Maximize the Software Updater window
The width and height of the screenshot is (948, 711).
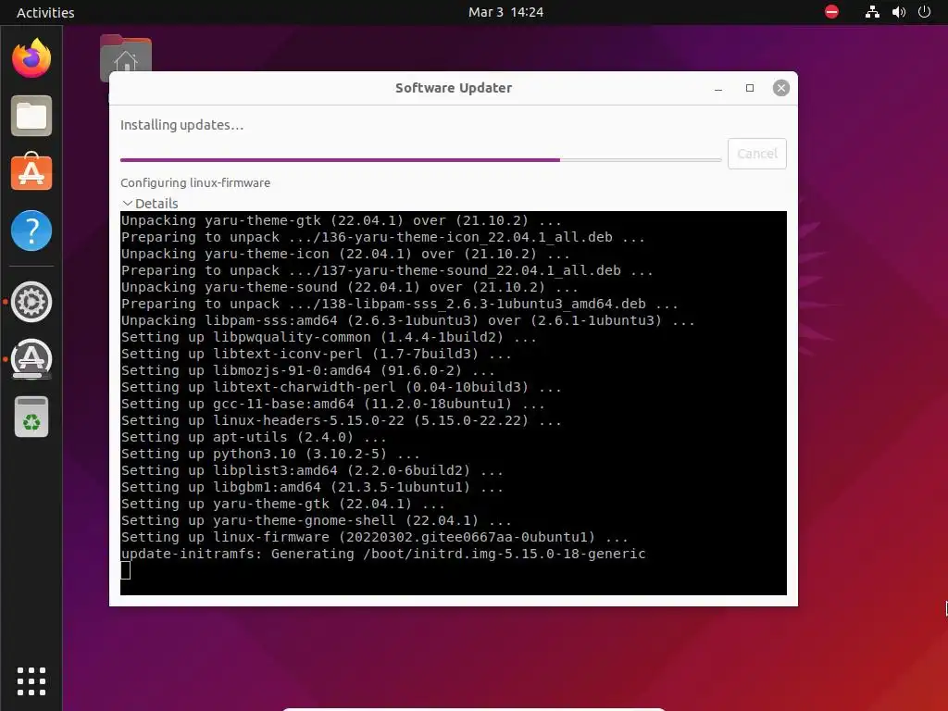coord(750,88)
